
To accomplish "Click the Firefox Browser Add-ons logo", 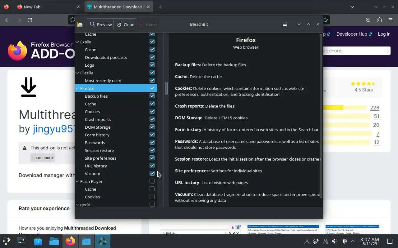I will [40, 51].
